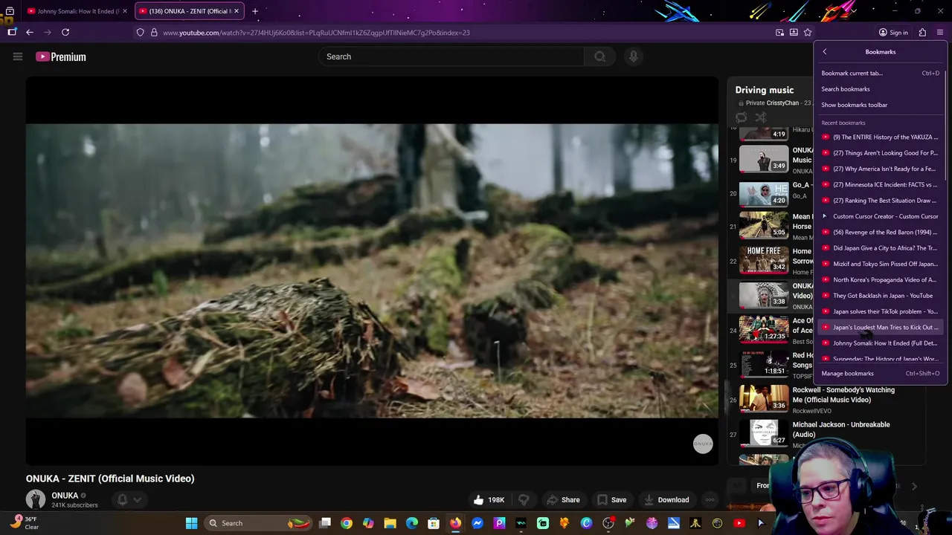The width and height of the screenshot is (952, 535).
Task: Open Custom Cursor Creator bookmark
Action: 880,216
